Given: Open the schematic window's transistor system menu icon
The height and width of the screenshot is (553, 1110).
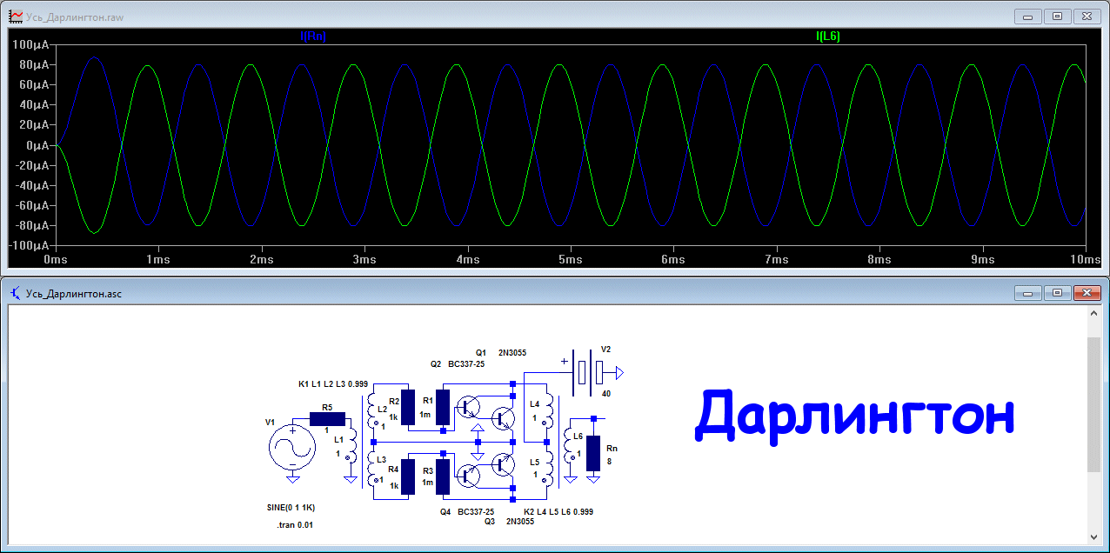Looking at the screenshot, I should pyautogui.click(x=15, y=293).
